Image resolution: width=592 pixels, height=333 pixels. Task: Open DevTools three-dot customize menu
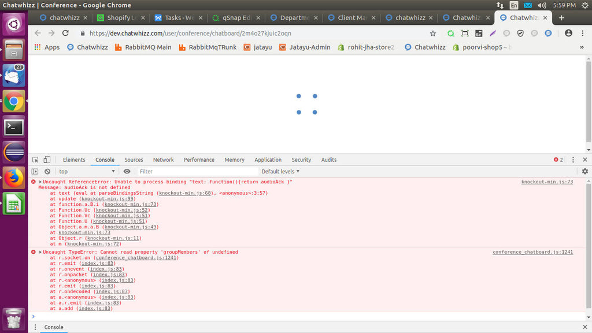(572, 160)
